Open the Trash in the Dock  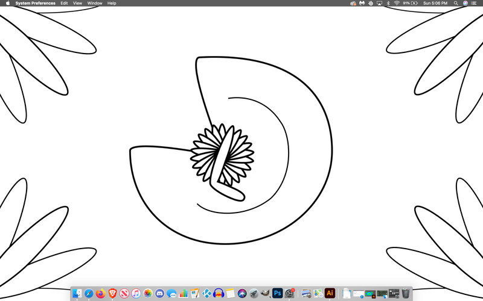point(406,293)
